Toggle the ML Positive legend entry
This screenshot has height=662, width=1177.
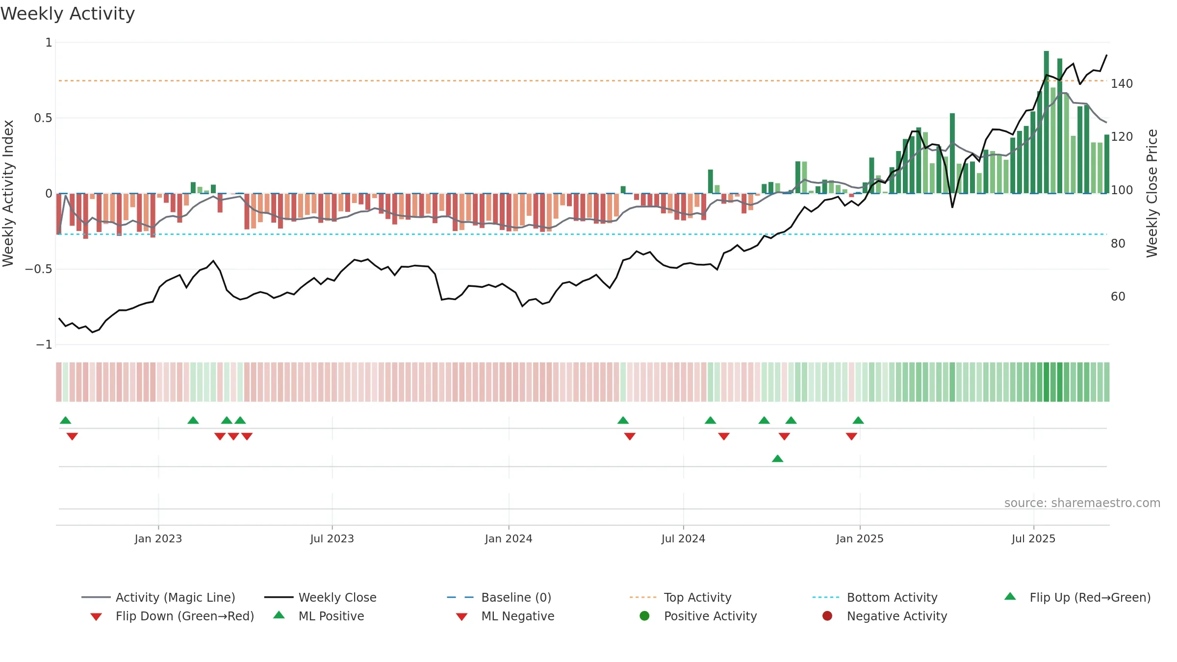click(319, 616)
